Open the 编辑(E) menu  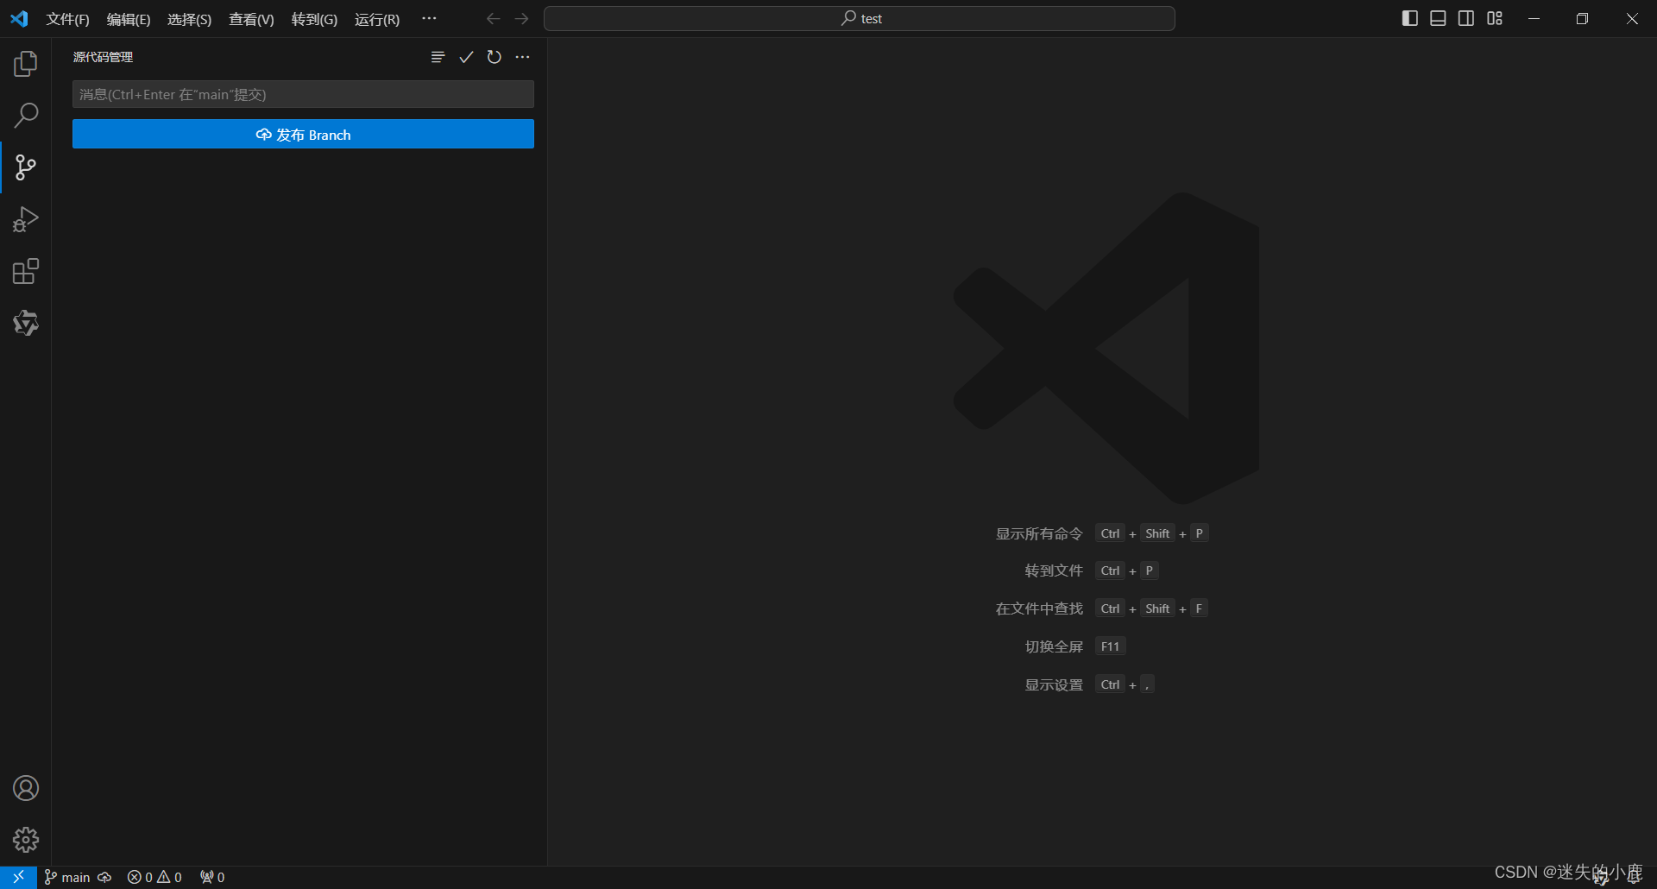(129, 19)
